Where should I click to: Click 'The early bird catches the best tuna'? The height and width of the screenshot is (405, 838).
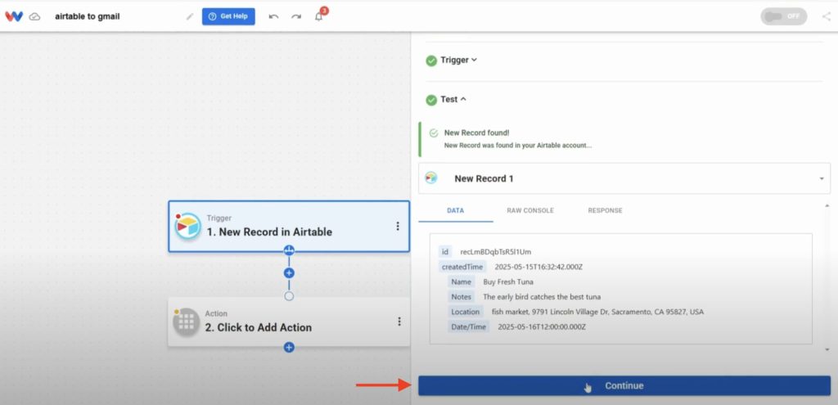[x=542, y=296]
